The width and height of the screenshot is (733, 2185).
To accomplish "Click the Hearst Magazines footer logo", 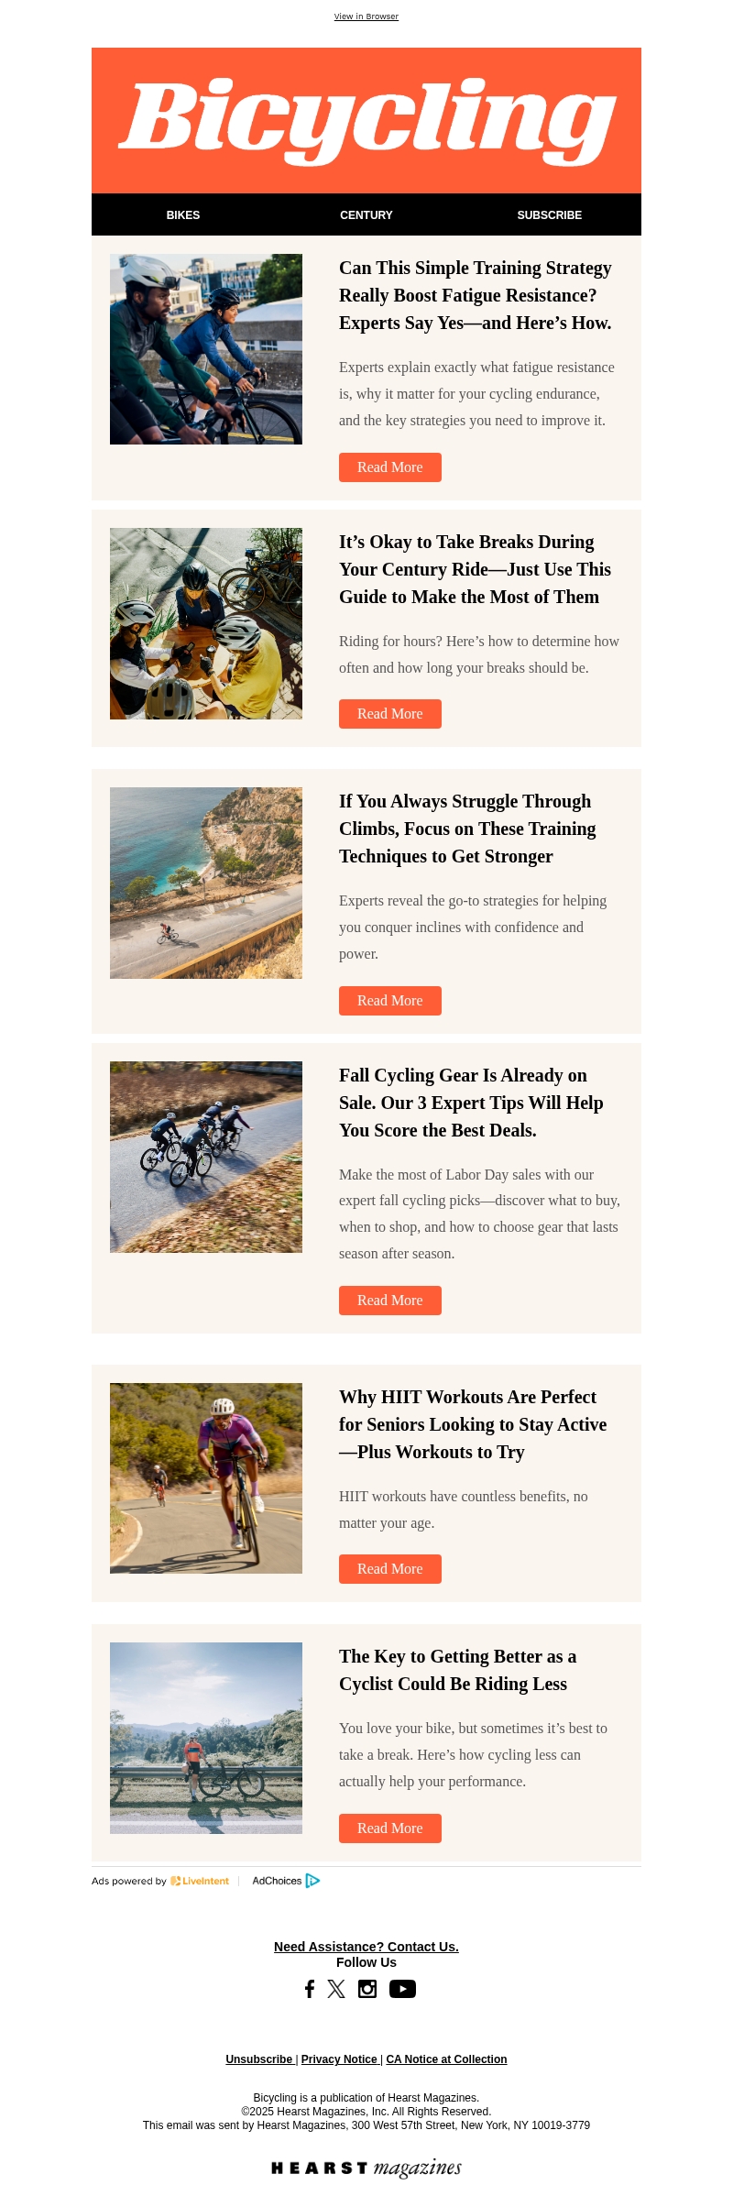I will pyautogui.click(x=366, y=2167).
